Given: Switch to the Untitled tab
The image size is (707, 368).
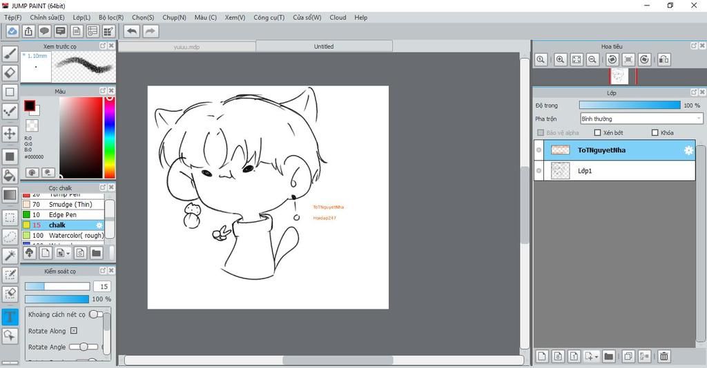Looking at the screenshot, I should [324, 46].
